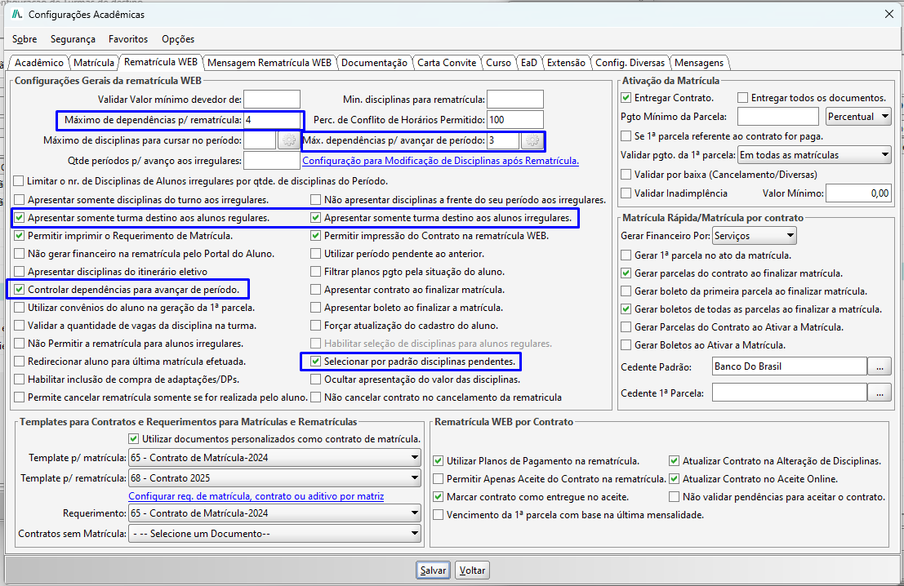This screenshot has width=904, height=586.
Task: Click the Perc. de Conflito de Horários field
Action: click(x=514, y=120)
